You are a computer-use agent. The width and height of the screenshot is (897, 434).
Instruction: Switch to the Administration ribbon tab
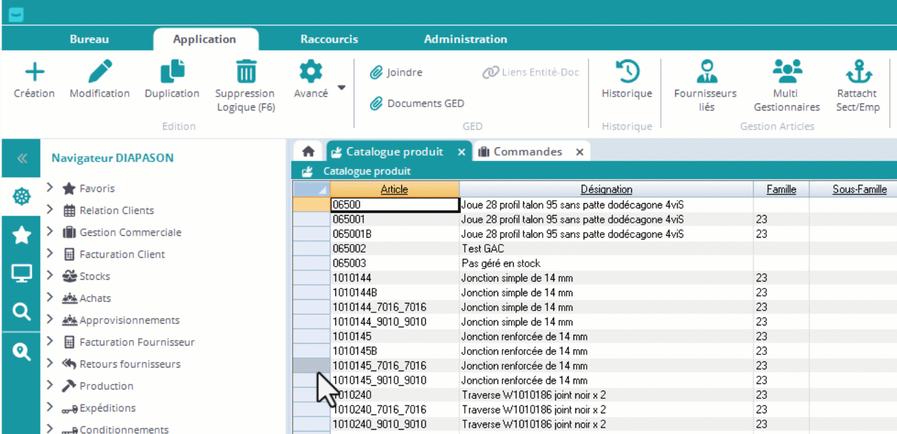pos(465,39)
